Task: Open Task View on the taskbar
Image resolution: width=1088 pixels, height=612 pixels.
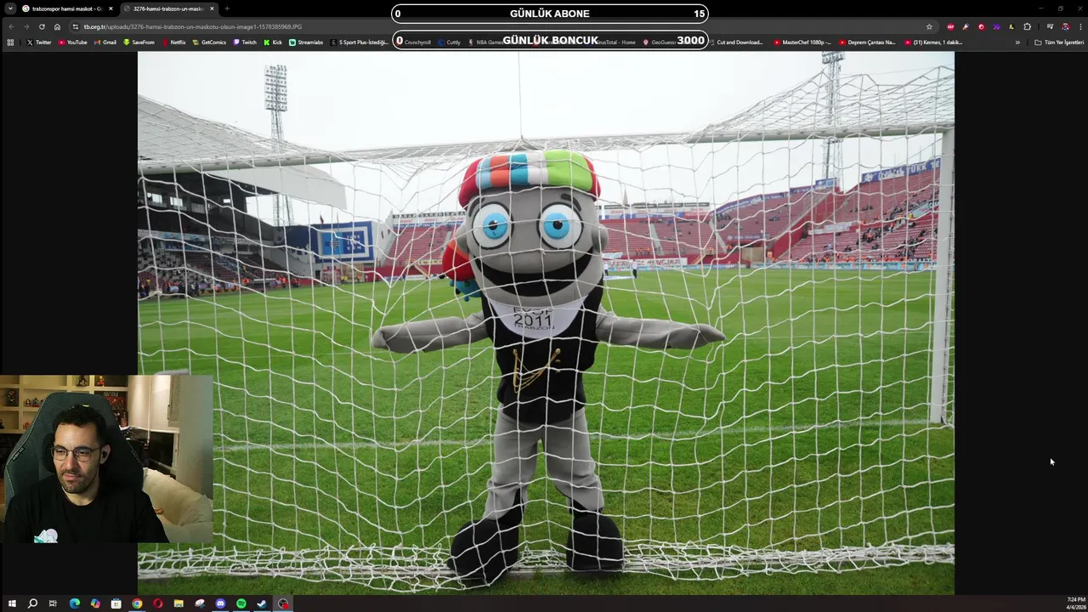Action: 53,603
